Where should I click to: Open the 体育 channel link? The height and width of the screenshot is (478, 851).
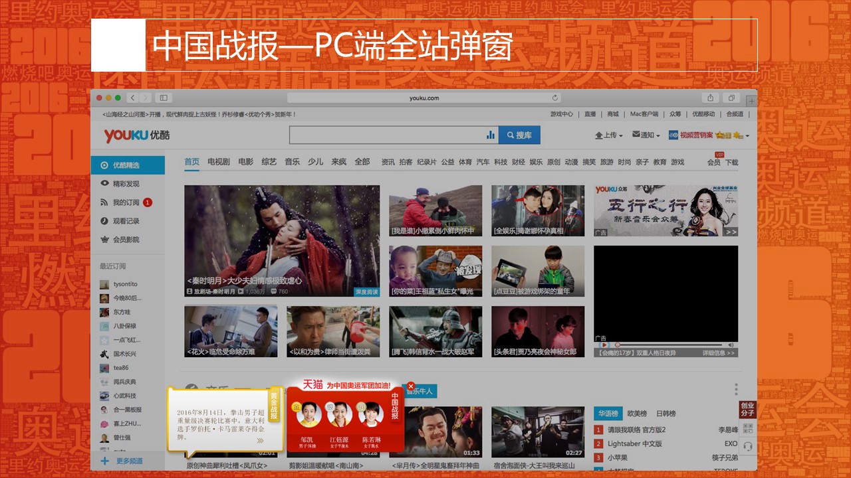(x=465, y=162)
